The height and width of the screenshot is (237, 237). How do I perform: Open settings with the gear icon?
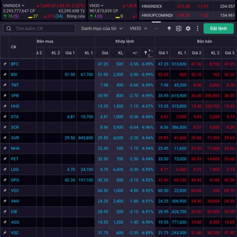coord(188,28)
